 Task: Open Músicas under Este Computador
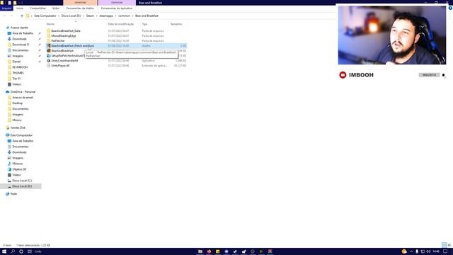point(17,164)
